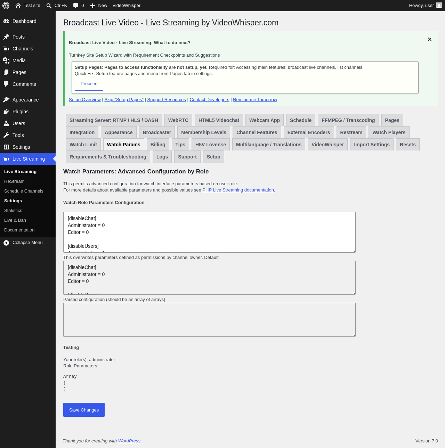Open the VideoWhisper admin bar menu
The height and width of the screenshot is (448, 445).
(127, 6)
